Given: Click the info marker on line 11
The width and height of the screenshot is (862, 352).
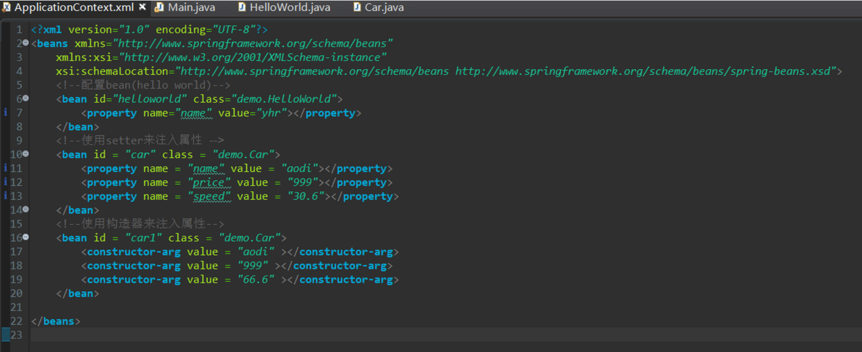Looking at the screenshot, I should [5, 168].
